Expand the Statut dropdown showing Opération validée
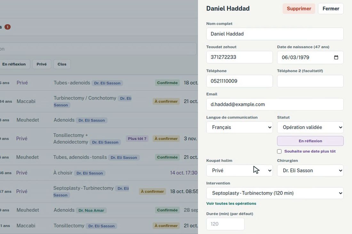The image size is (352, 234). point(310,127)
